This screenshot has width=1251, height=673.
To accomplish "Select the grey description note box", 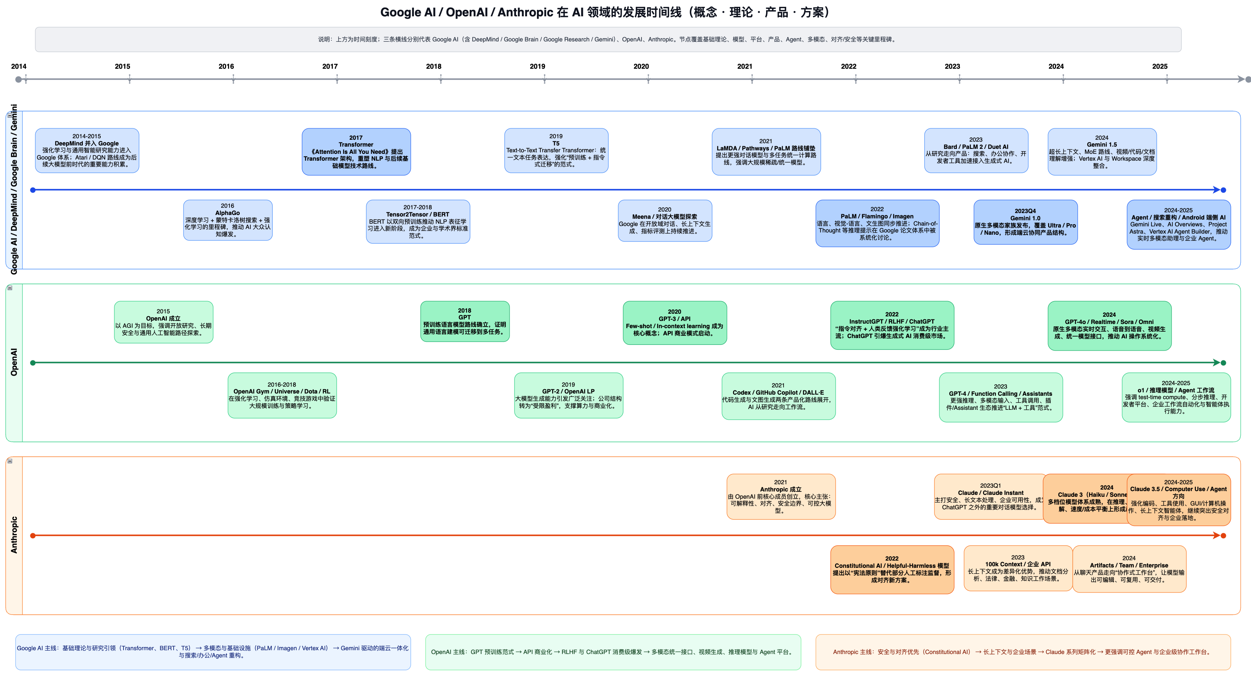I will point(608,39).
